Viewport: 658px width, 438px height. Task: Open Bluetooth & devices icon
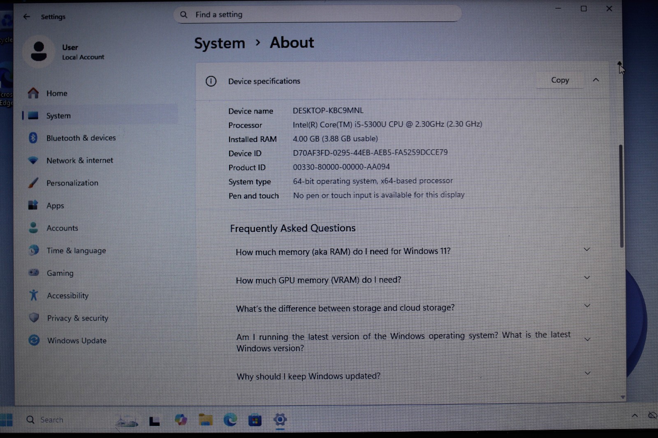pos(33,138)
